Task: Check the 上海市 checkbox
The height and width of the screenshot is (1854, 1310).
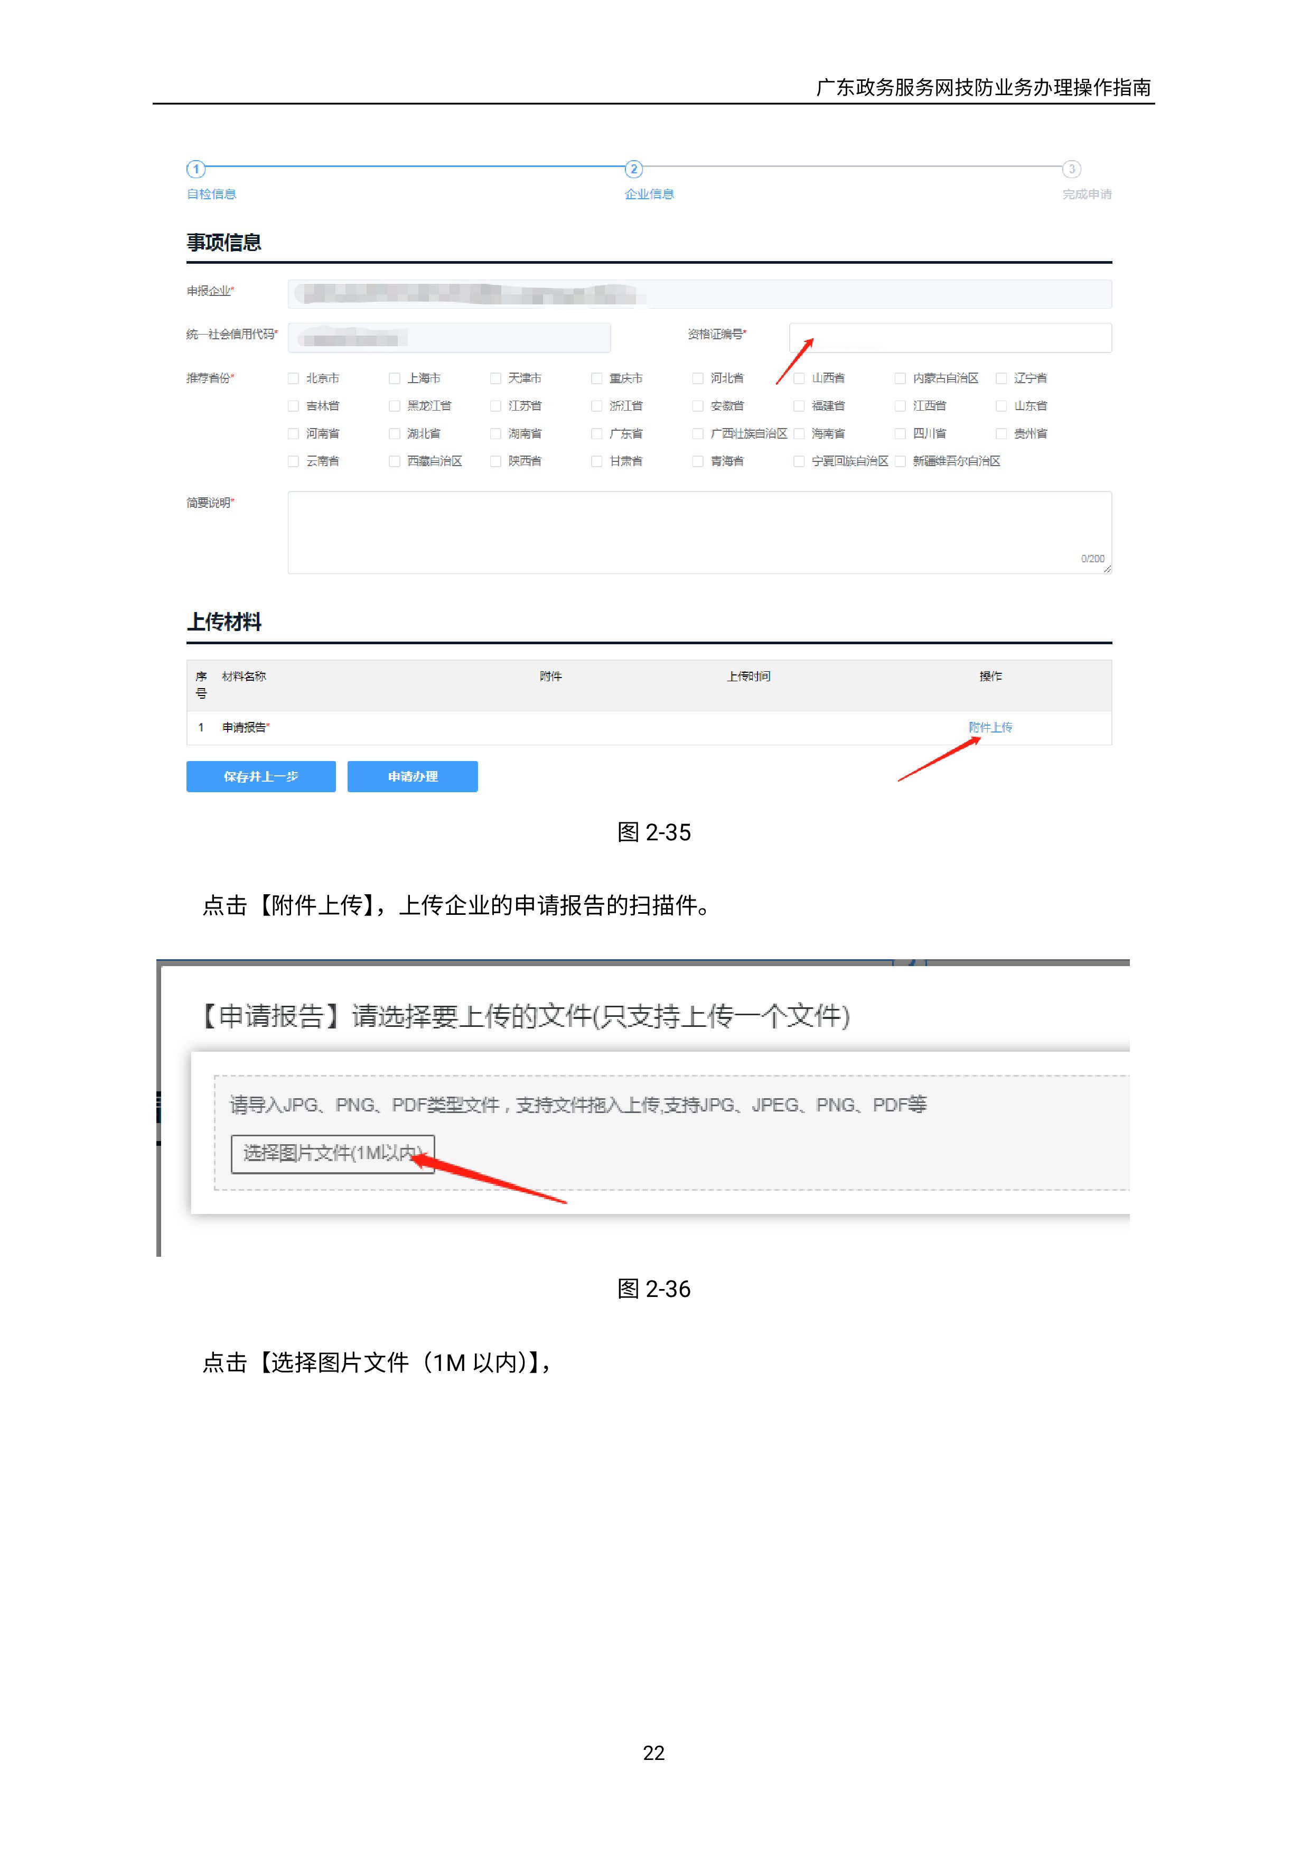Action: [x=395, y=378]
